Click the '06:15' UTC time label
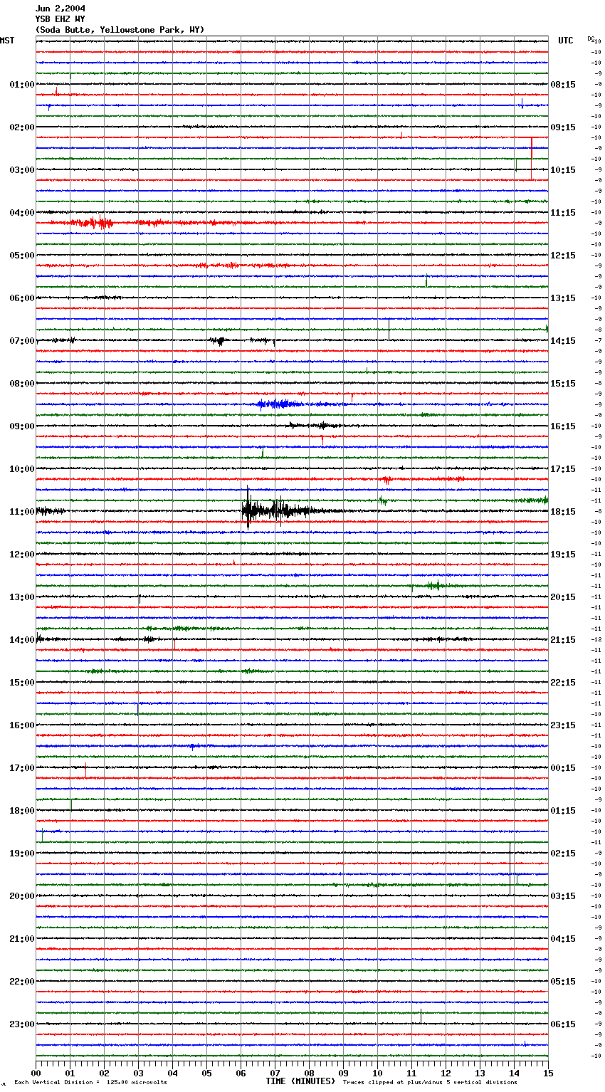Screen dimensions: 605x1092 (563, 1024)
